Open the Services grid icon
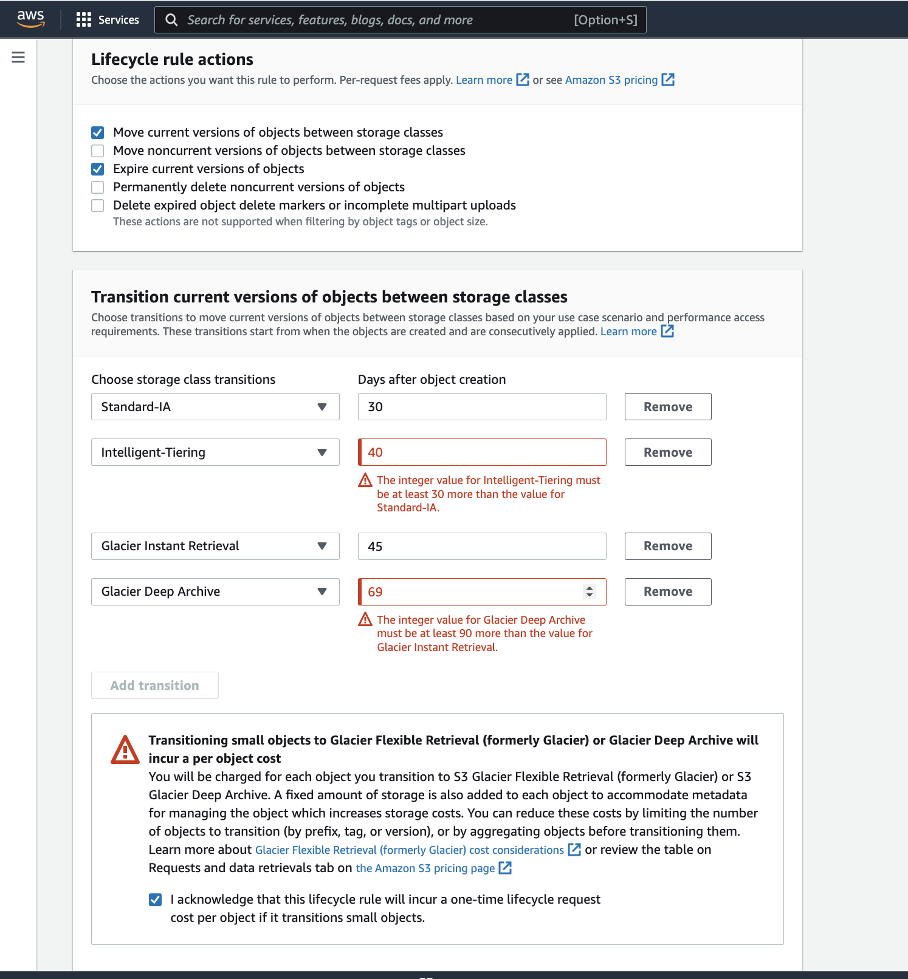Viewport: 908px width, 979px height. pyautogui.click(x=84, y=19)
